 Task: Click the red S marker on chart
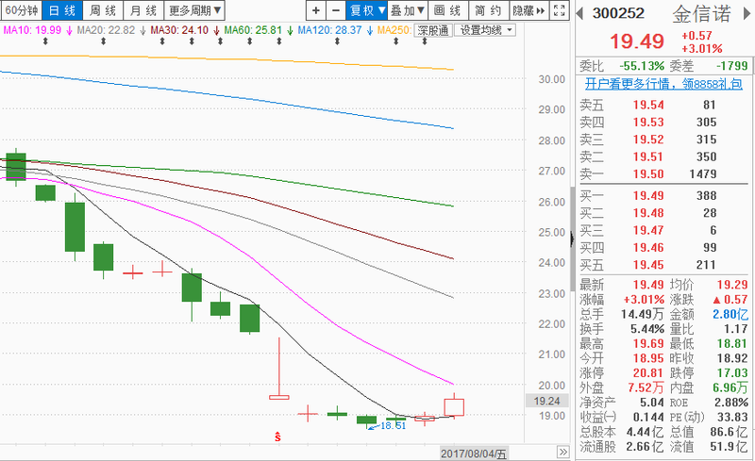click(277, 436)
